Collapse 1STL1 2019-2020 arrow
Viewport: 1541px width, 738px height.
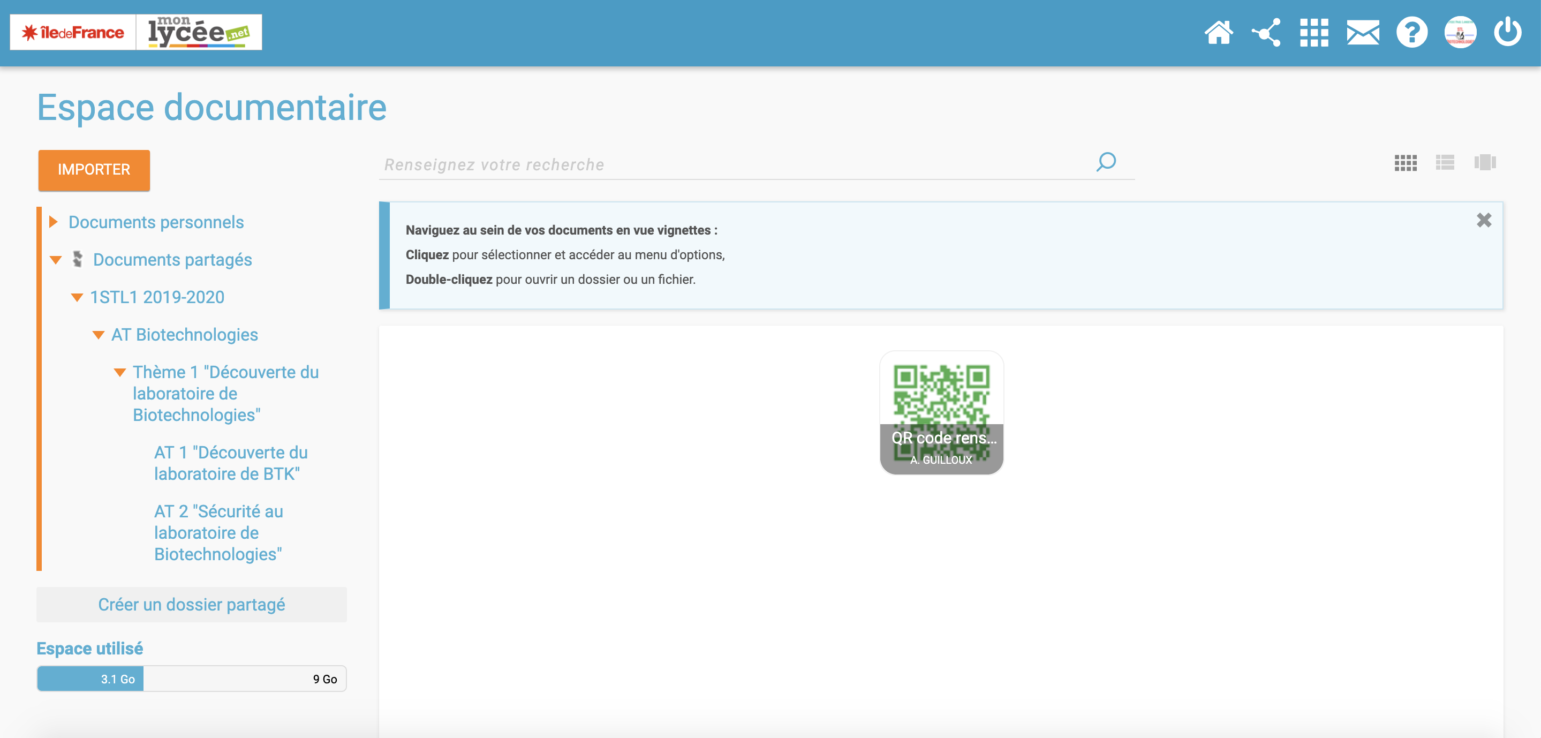(77, 297)
